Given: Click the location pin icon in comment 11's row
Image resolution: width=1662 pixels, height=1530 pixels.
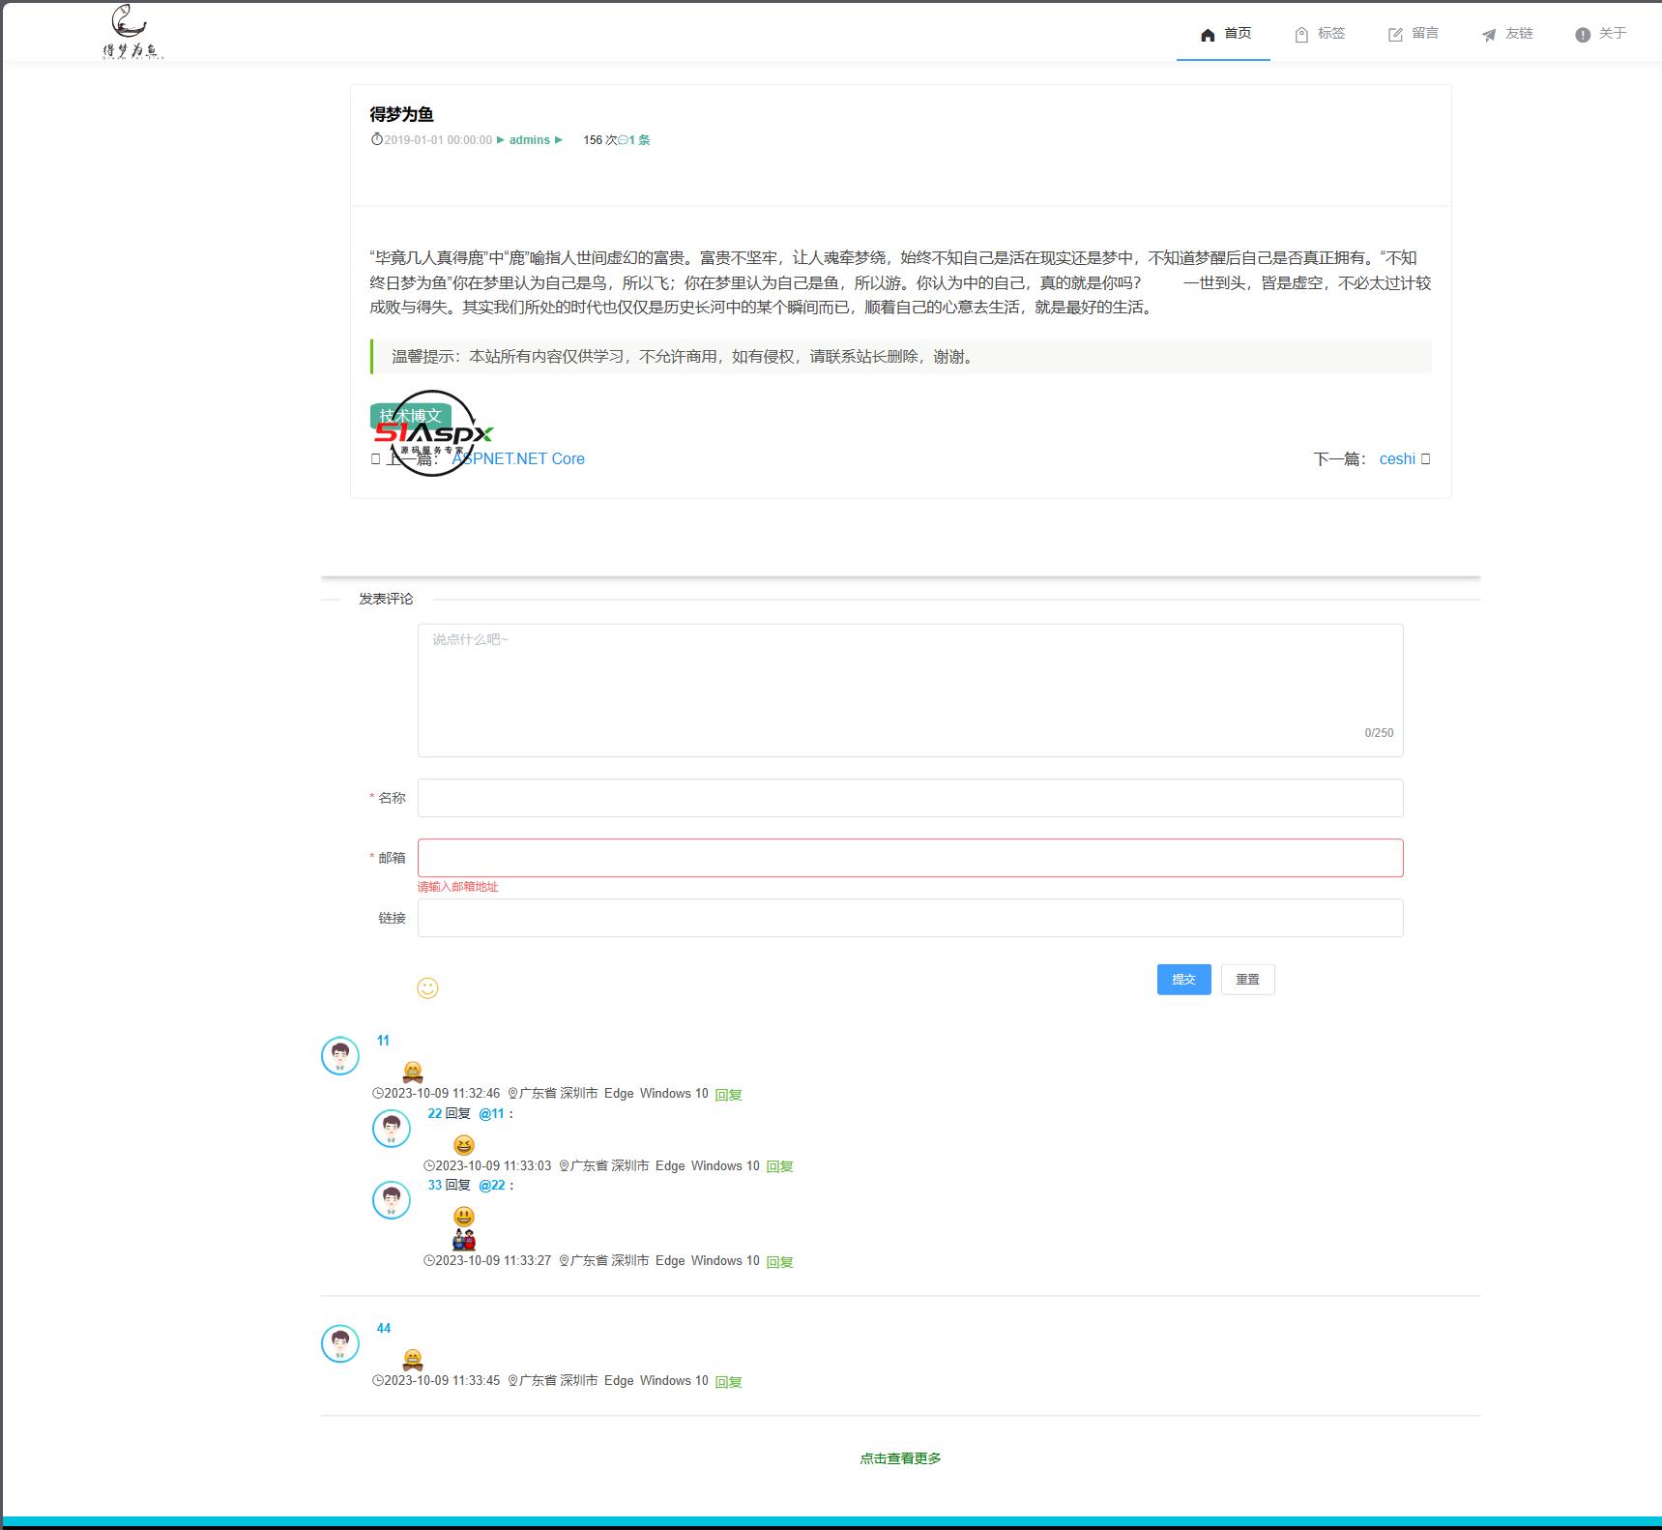Looking at the screenshot, I should pyautogui.click(x=513, y=1094).
